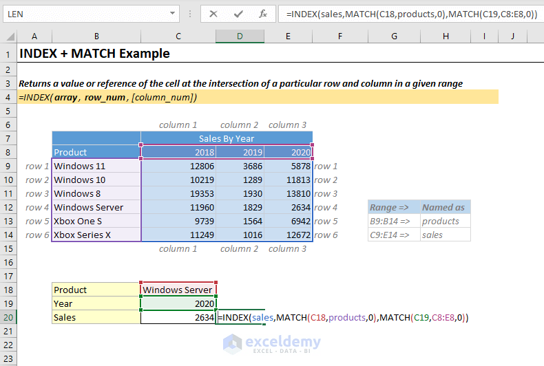Select row 4 header
Viewport: 544px width, 366px height.
8,98
